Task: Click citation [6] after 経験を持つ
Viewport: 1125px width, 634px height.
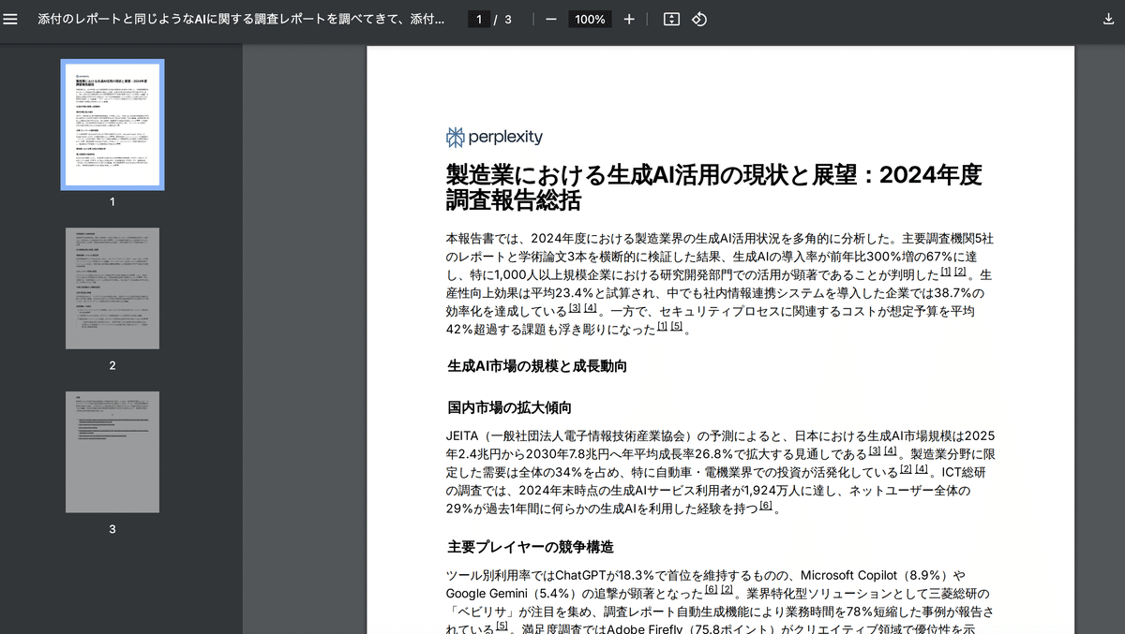Action: (766, 506)
